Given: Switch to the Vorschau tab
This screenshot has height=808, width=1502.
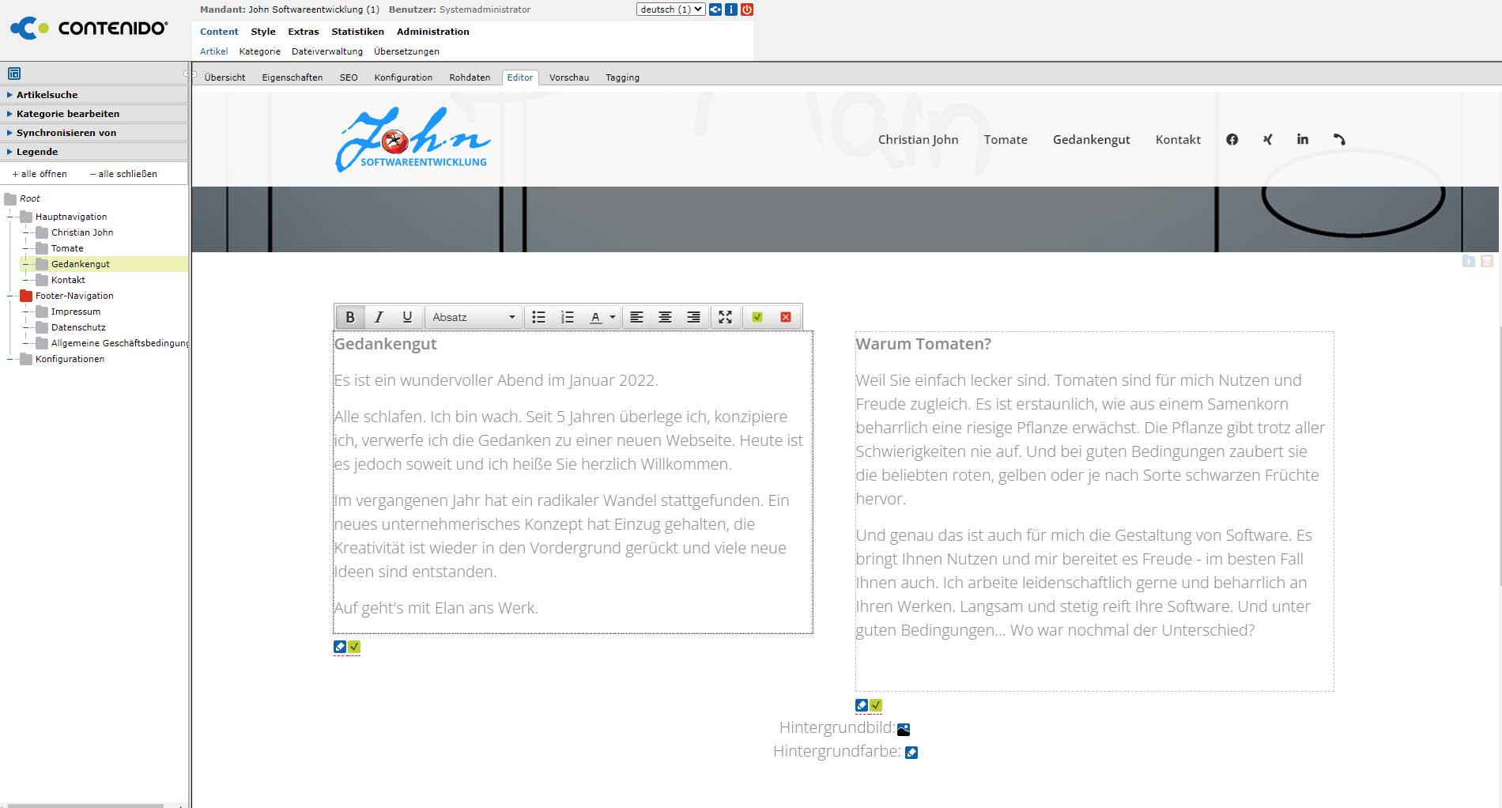Looking at the screenshot, I should (x=569, y=77).
